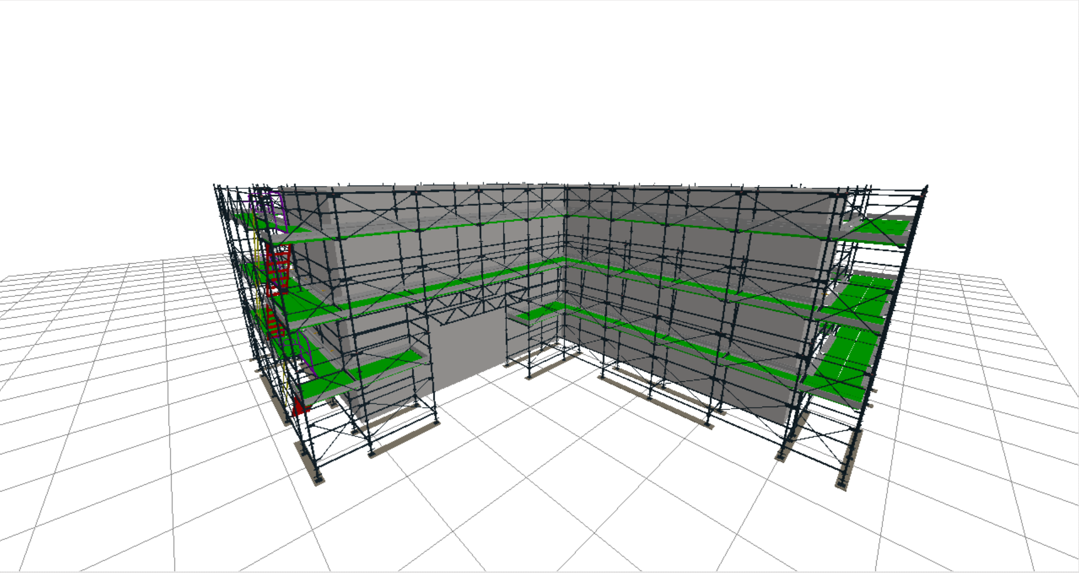
Task: Click the blank white background above the model
Action: click(540, 84)
